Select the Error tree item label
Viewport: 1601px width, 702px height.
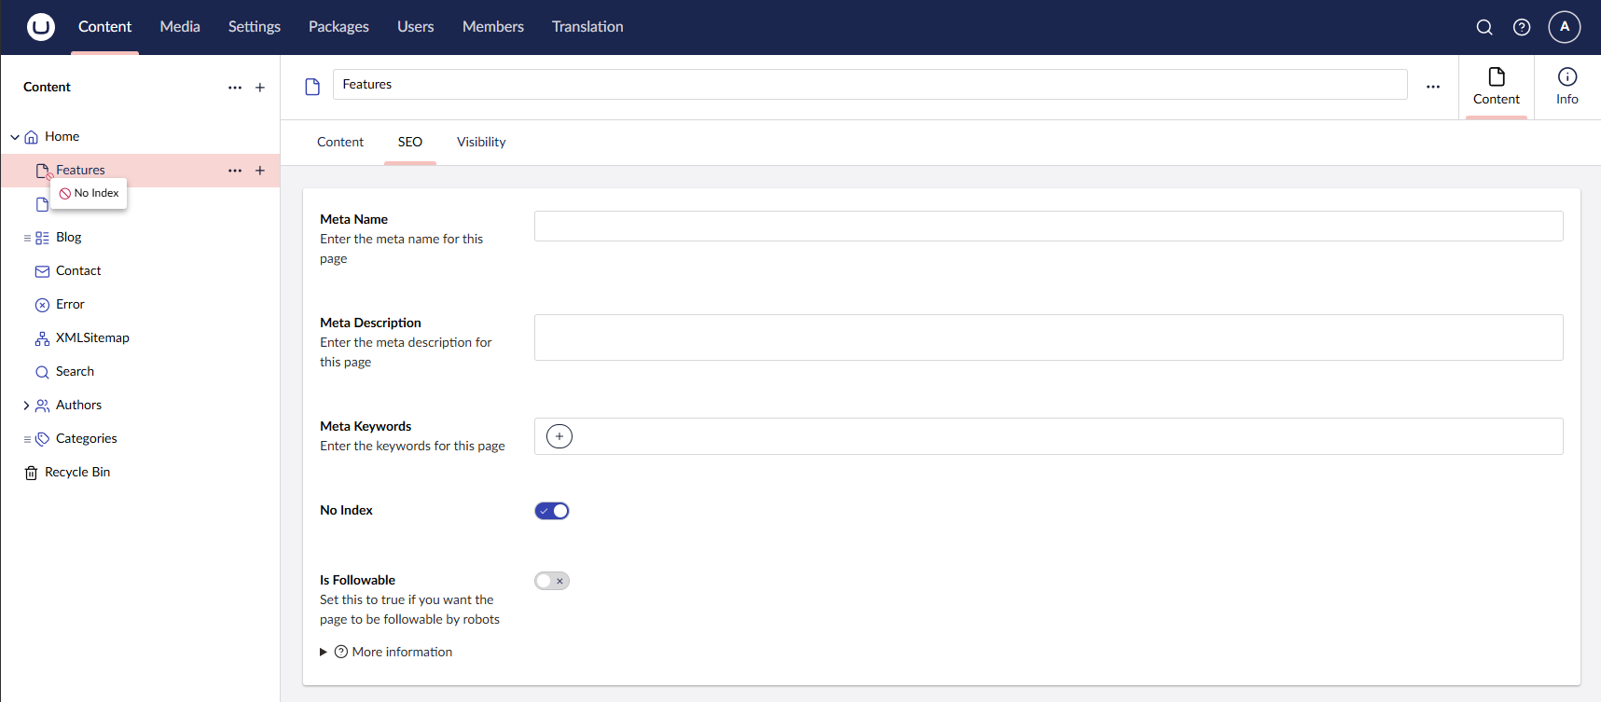(x=70, y=305)
